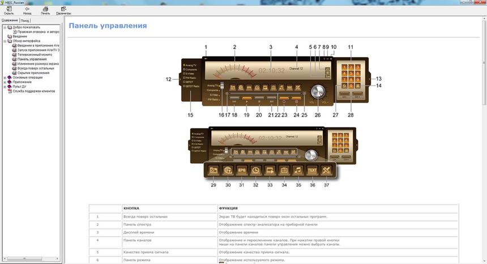
Task: Click enlarged clock schedule icon above 32
Action: [255, 170]
